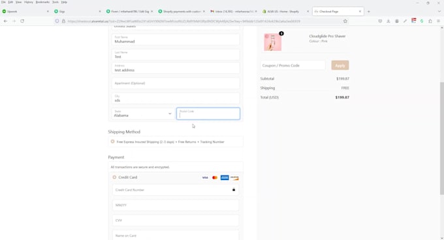Click the Address field with test address

176,68
